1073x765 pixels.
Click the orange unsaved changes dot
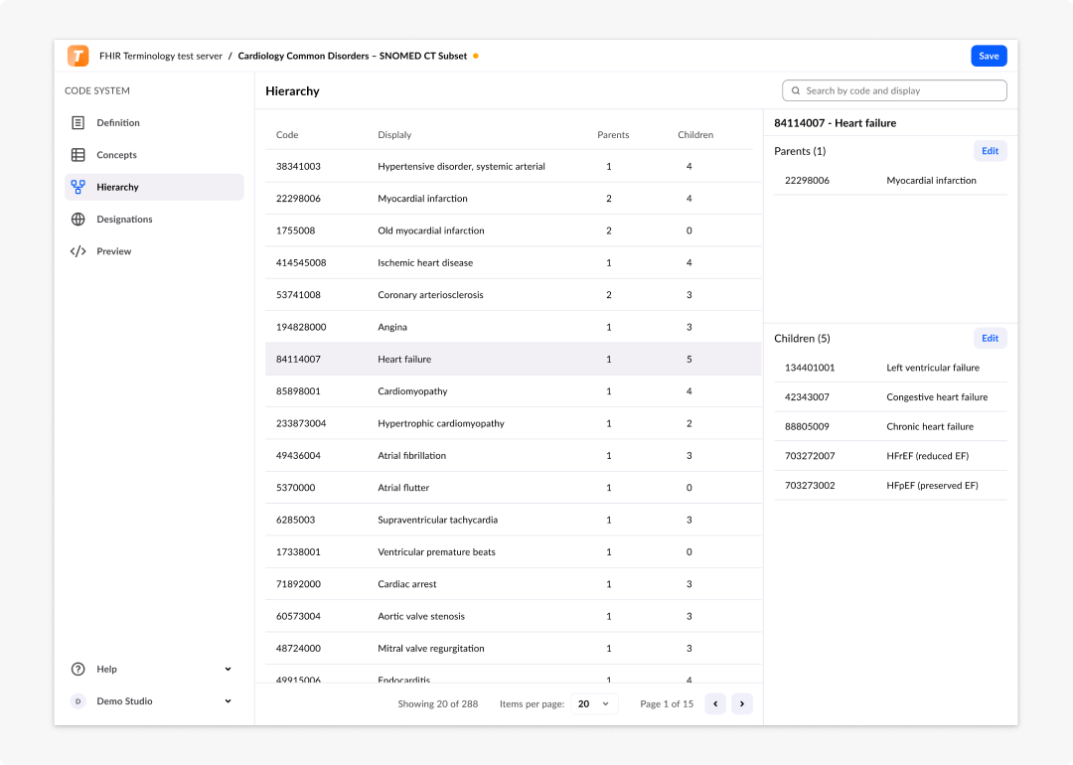tap(476, 56)
